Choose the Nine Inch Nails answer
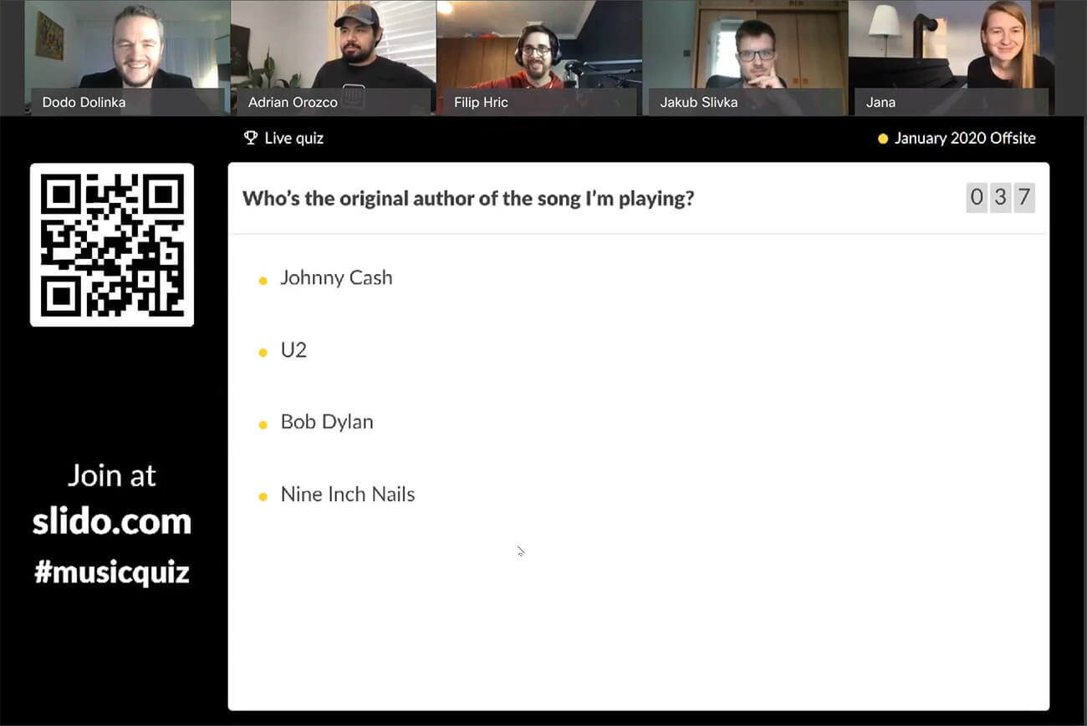The height and width of the screenshot is (726, 1087). [348, 494]
